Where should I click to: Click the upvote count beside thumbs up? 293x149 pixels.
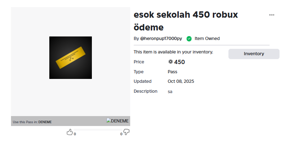point(75,134)
